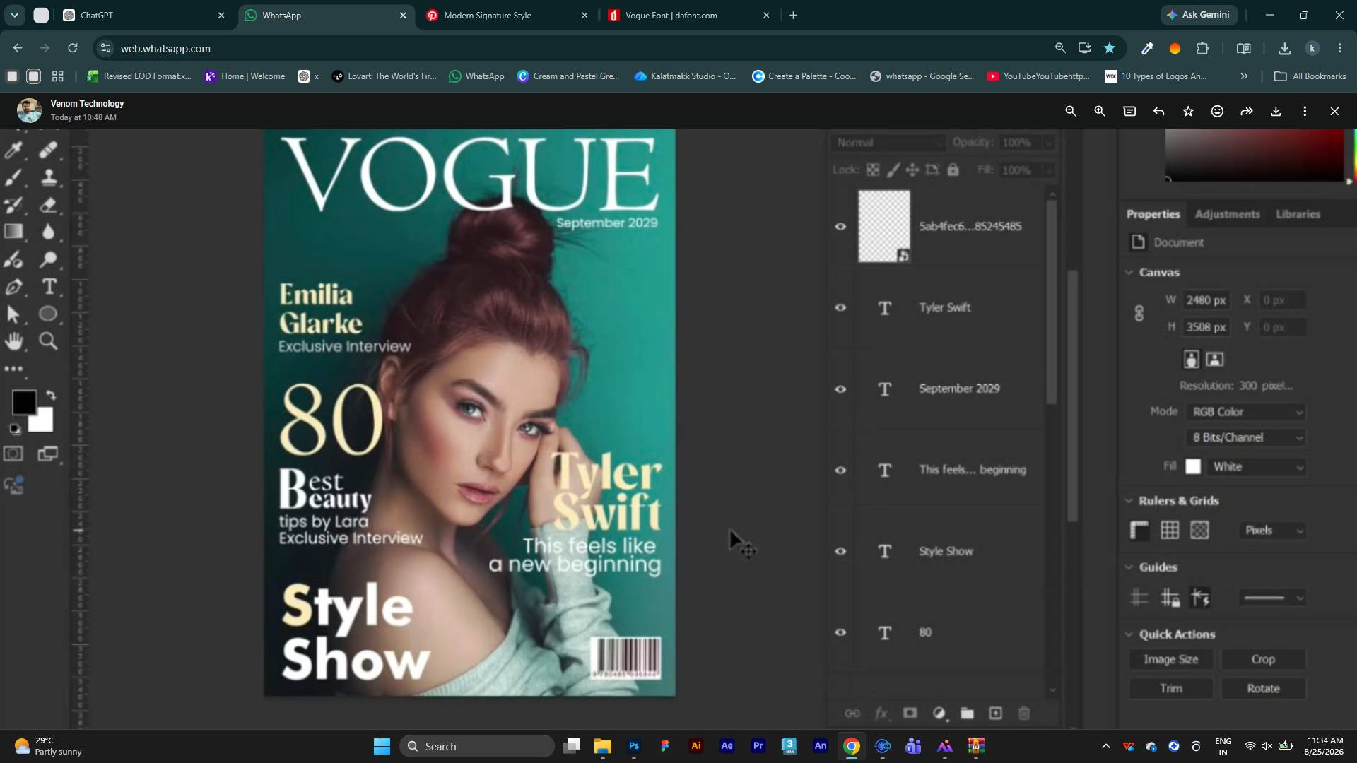
Task: React to the image with emoji icon
Action: (x=1217, y=111)
